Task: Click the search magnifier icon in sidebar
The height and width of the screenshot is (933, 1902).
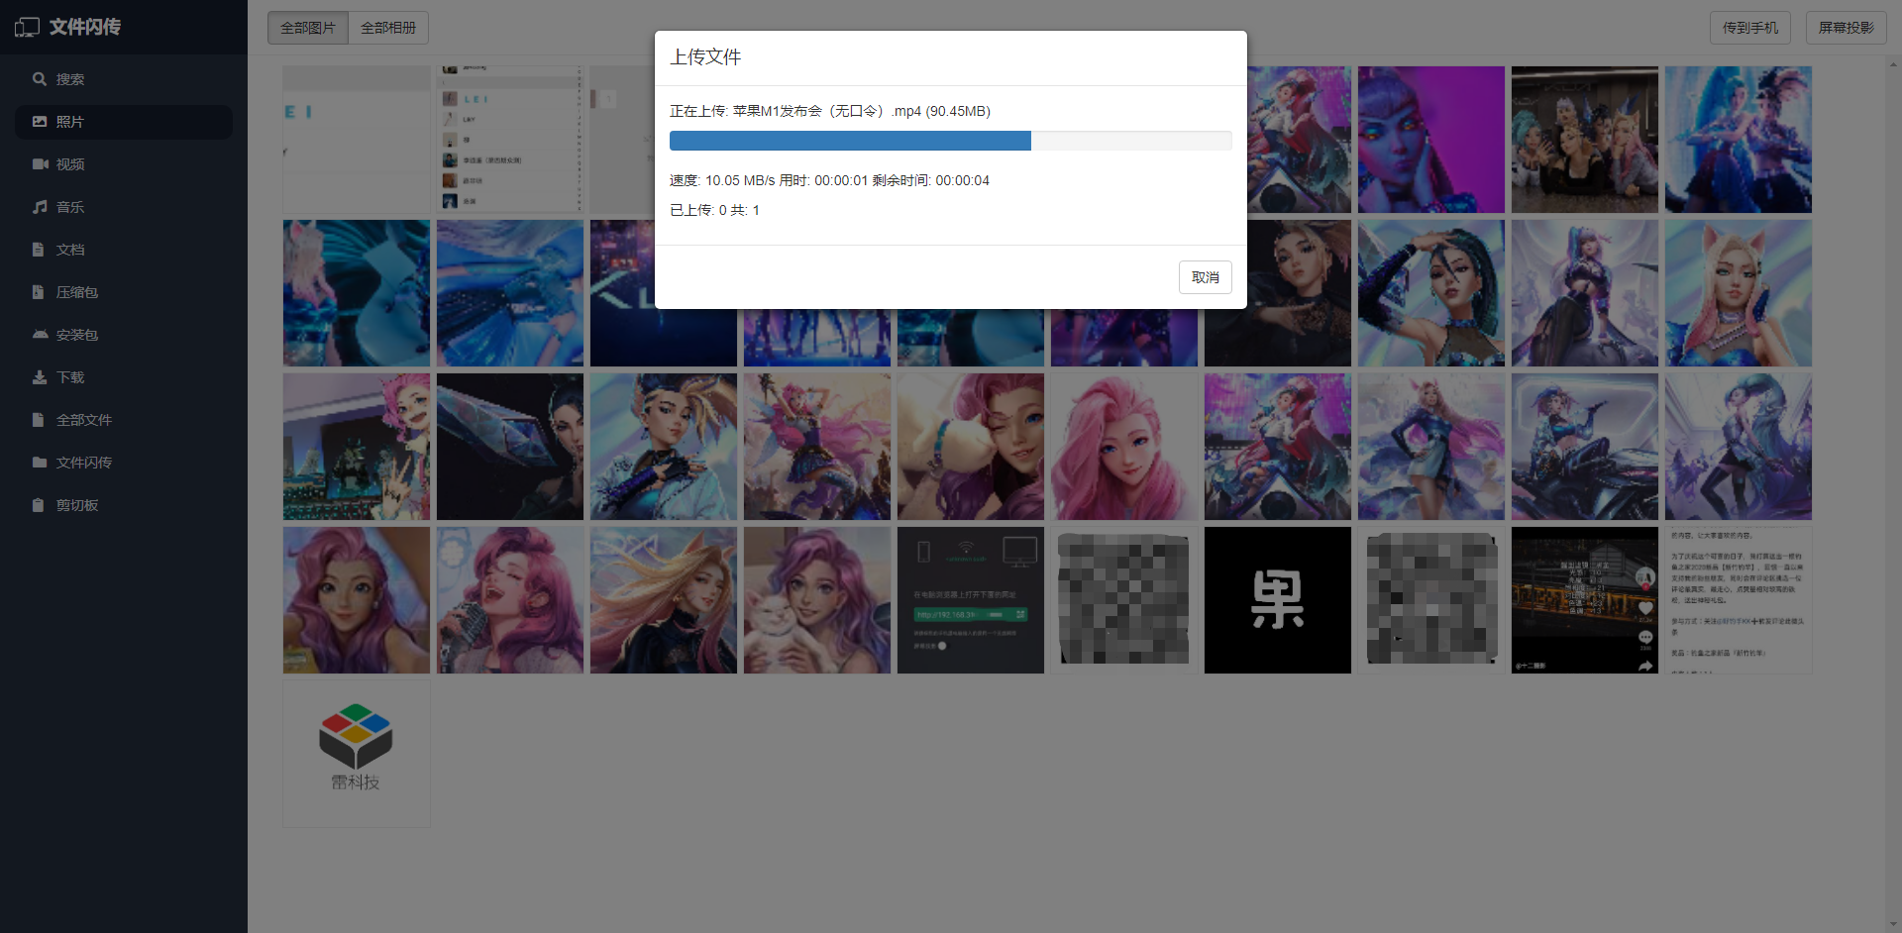Action: coord(40,79)
